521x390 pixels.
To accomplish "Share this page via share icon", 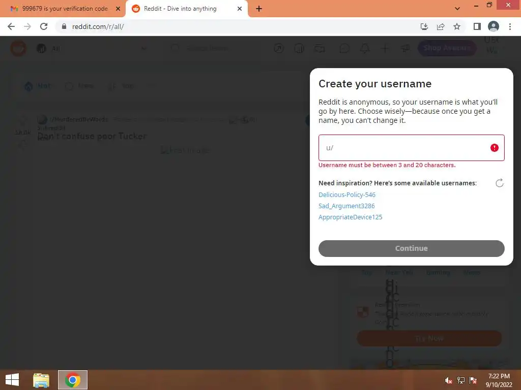I will 440,26.
